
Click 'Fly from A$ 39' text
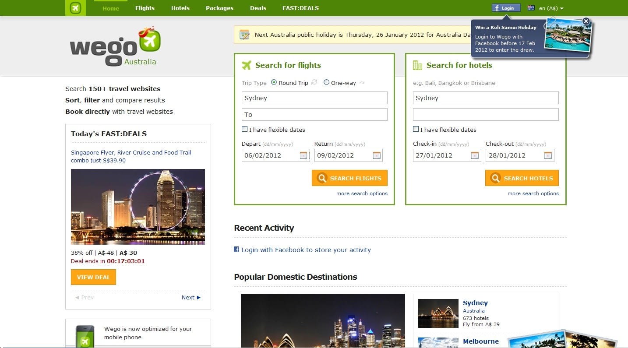pyautogui.click(x=481, y=324)
